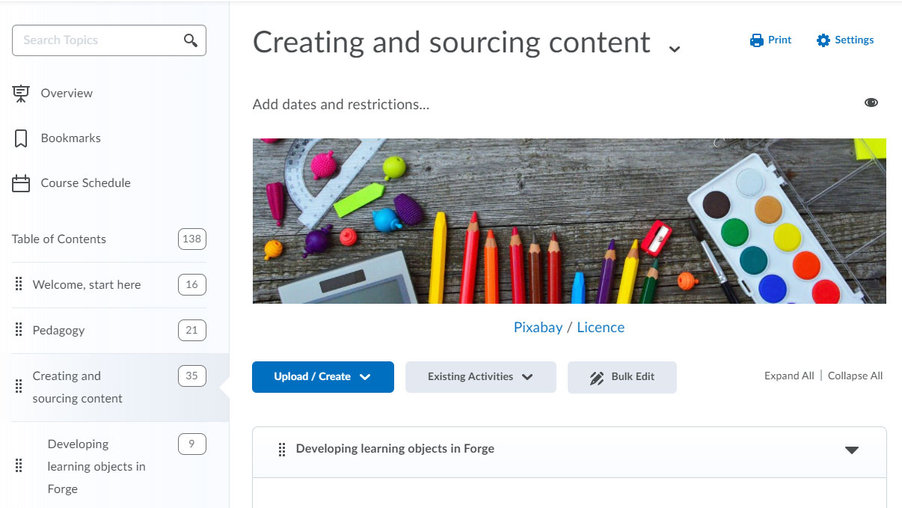Screen dimensions: 902x508
Task: Click the Table of Contents count badge 138
Action: click(192, 239)
